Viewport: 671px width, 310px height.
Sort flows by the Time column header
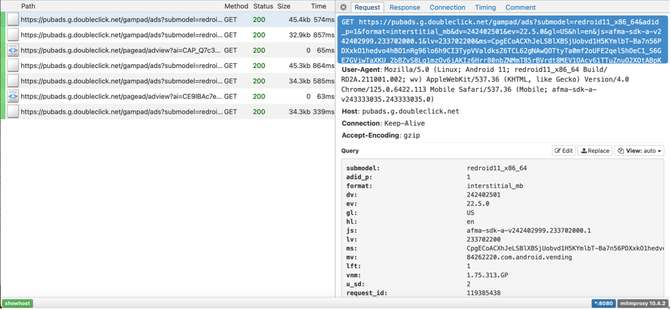(318, 6)
